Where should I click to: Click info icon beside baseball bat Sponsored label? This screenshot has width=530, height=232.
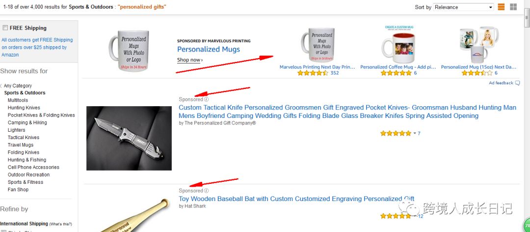pos(207,191)
